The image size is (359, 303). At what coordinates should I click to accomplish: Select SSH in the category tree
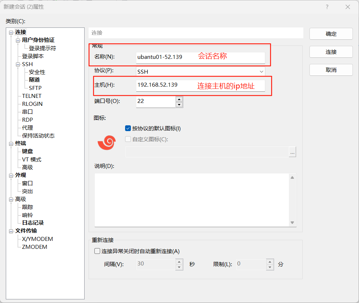(27, 64)
